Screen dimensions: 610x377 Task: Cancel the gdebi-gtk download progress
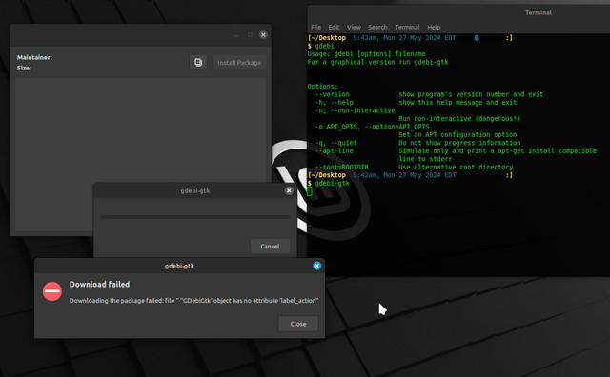point(270,247)
